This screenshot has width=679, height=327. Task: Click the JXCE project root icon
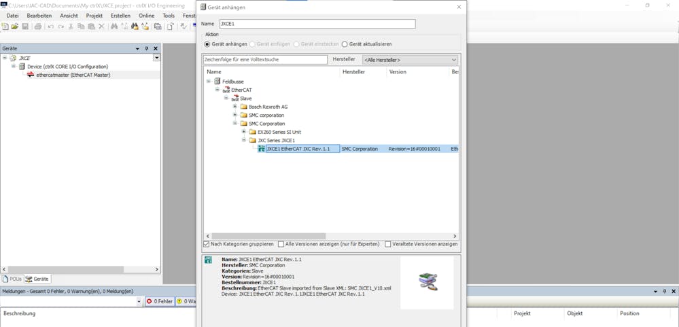[13, 58]
